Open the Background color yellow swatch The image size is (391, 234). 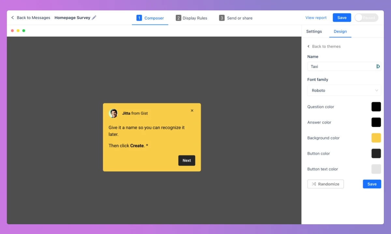376,138
